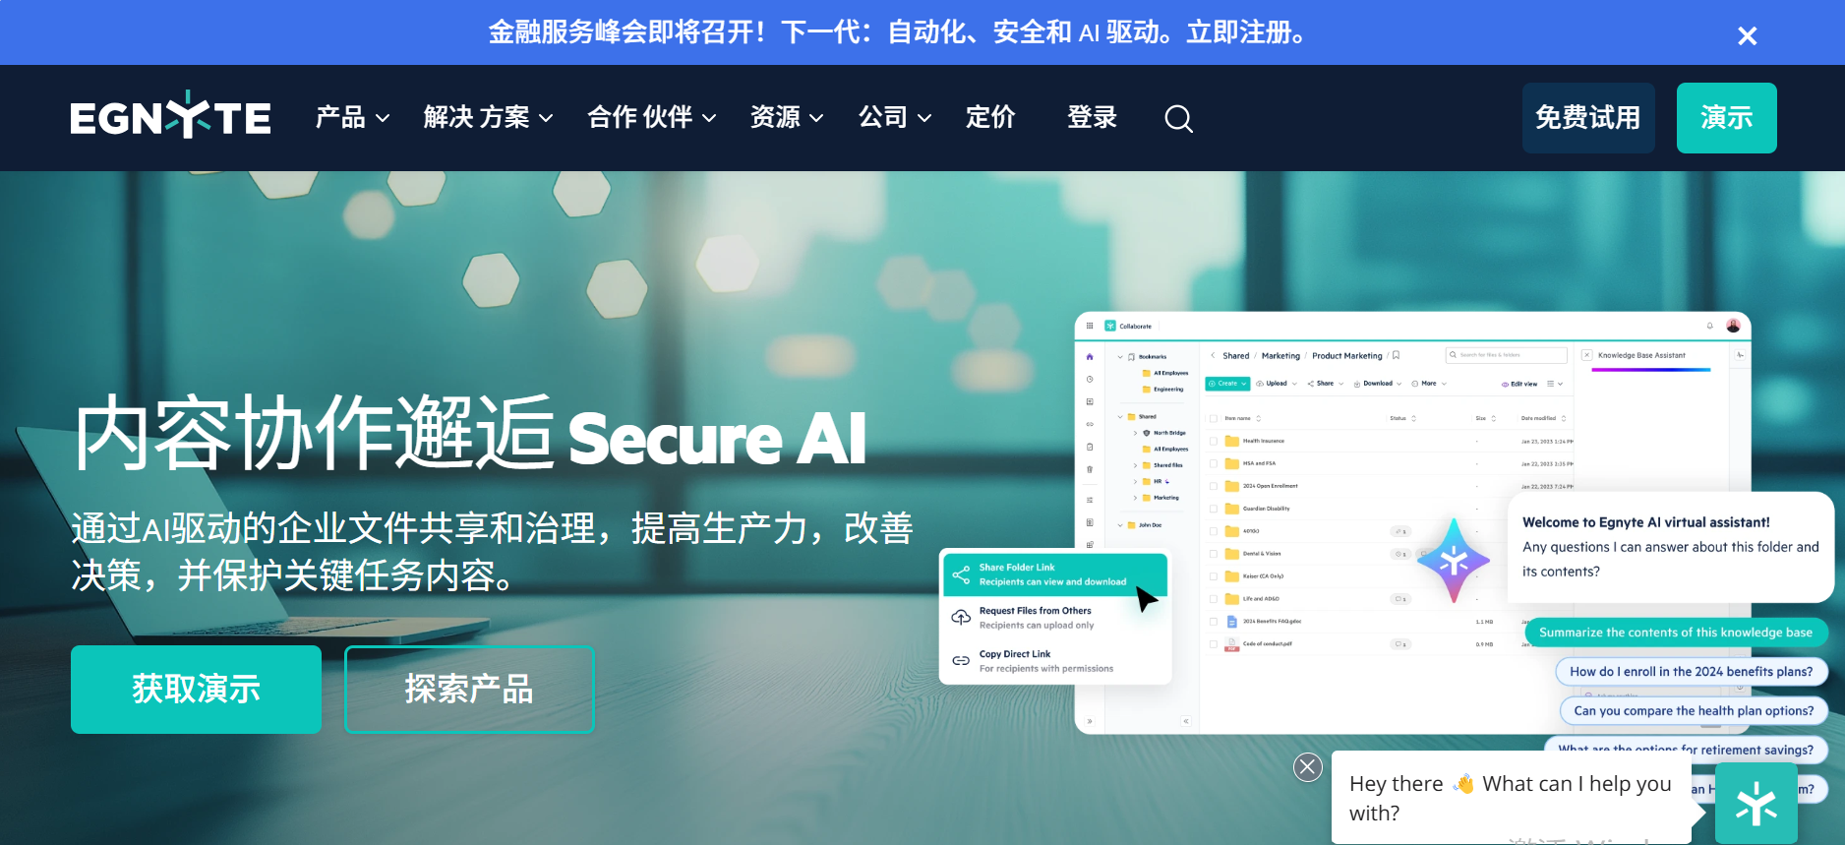Close the chat greeting popup
Screen dimensions: 1845x845
coord(1308,767)
